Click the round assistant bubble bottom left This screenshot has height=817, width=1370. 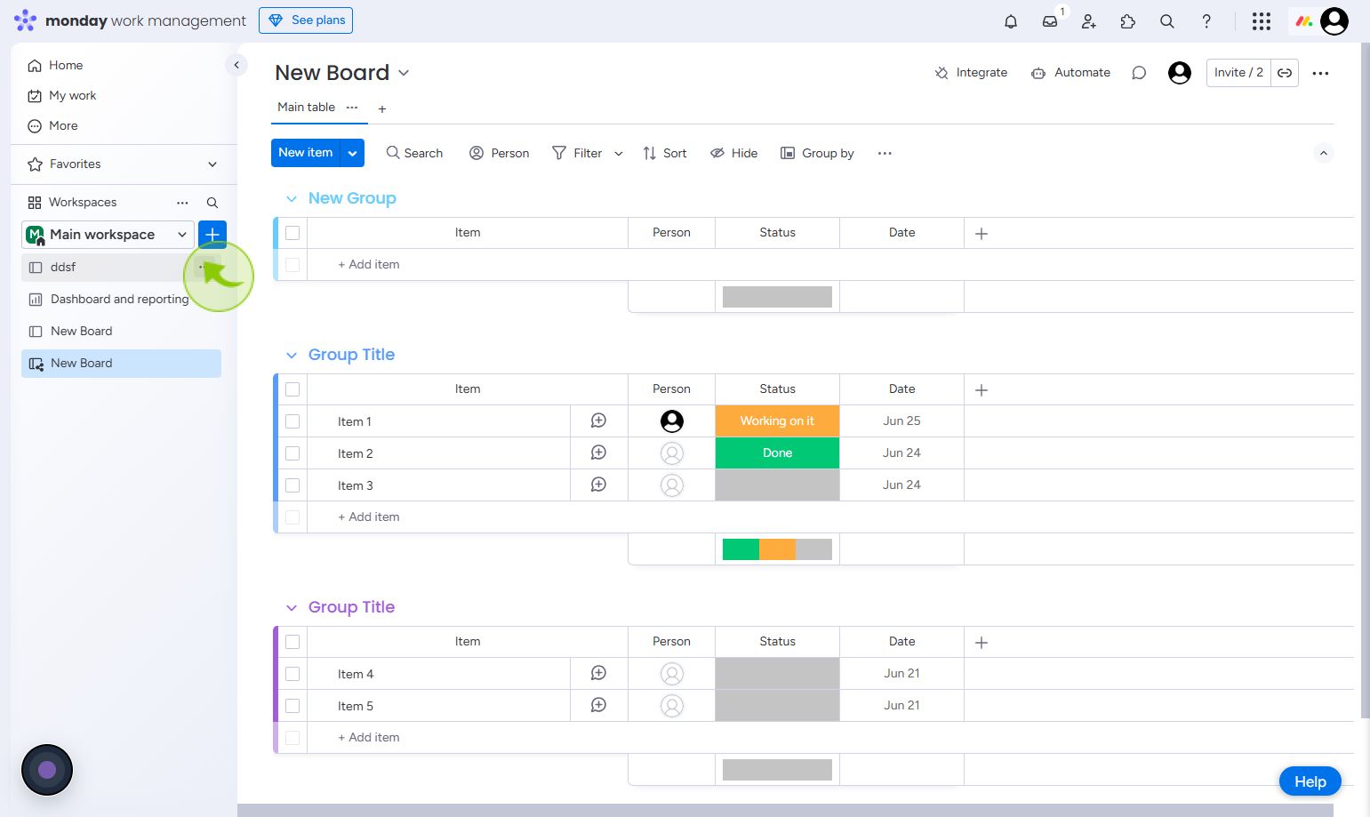click(x=47, y=770)
